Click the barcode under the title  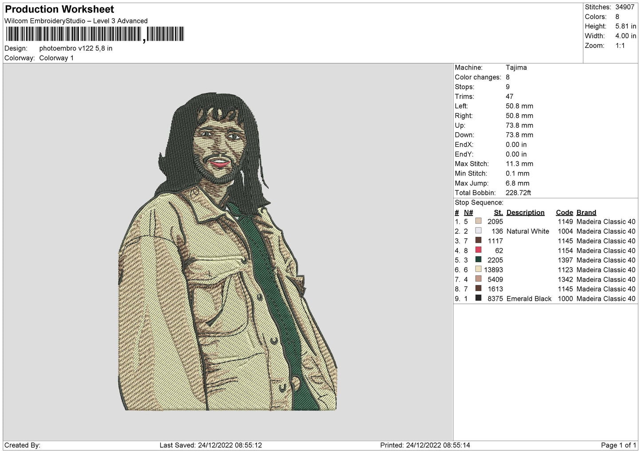pyautogui.click(x=95, y=34)
